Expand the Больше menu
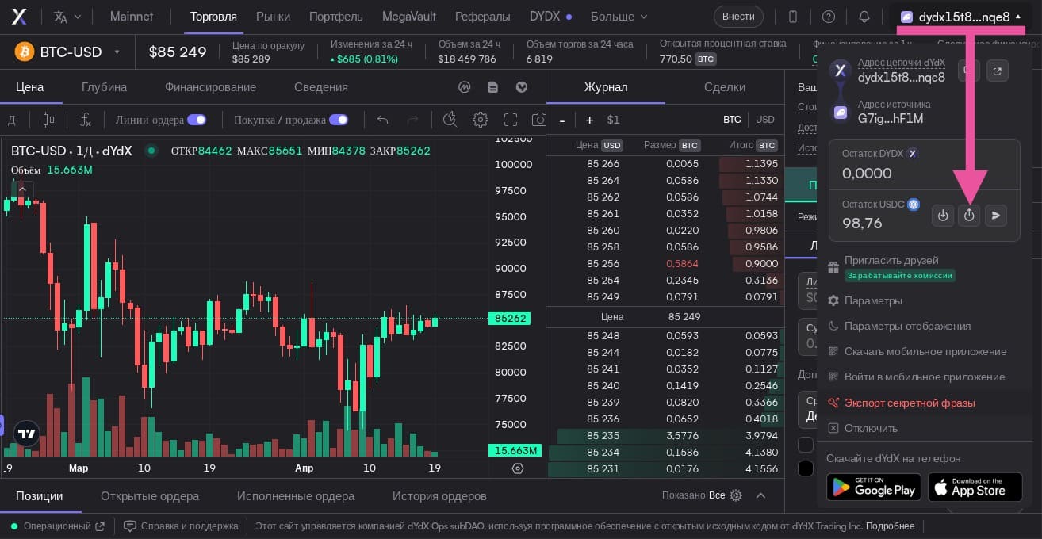Viewport: 1042px width, 539px height. (619, 17)
